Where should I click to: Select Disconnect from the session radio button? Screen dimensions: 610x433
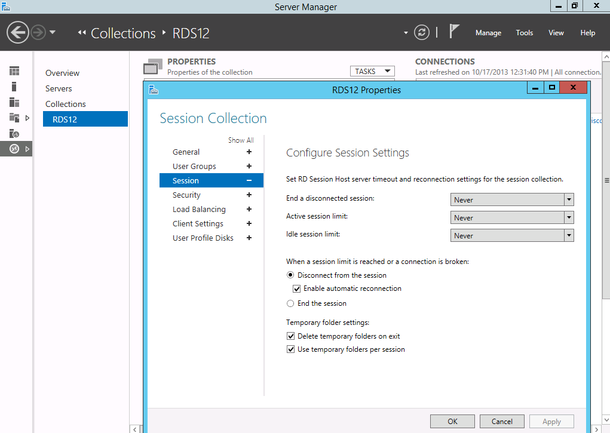[x=290, y=275]
